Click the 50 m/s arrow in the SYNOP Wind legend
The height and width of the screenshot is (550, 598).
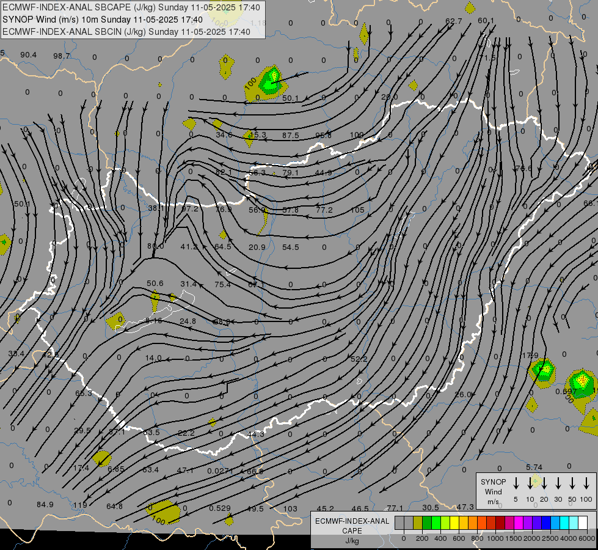click(x=572, y=483)
